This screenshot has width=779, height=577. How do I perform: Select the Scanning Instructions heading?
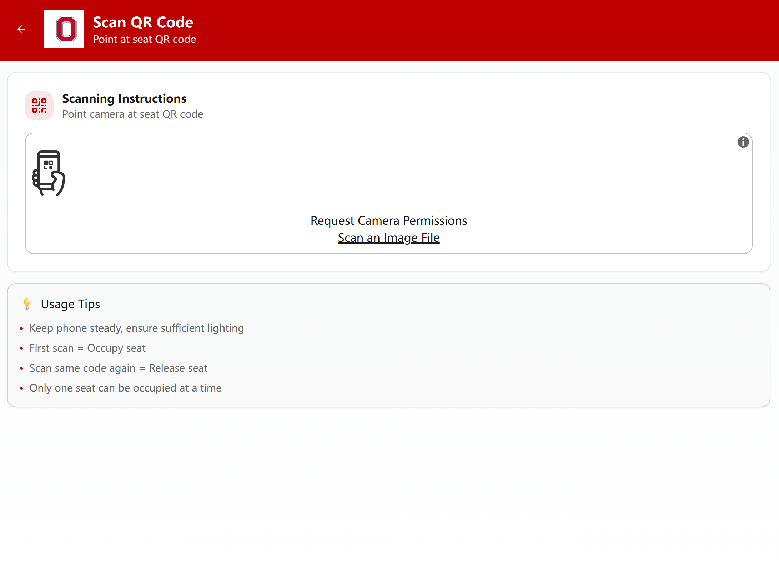click(x=124, y=98)
